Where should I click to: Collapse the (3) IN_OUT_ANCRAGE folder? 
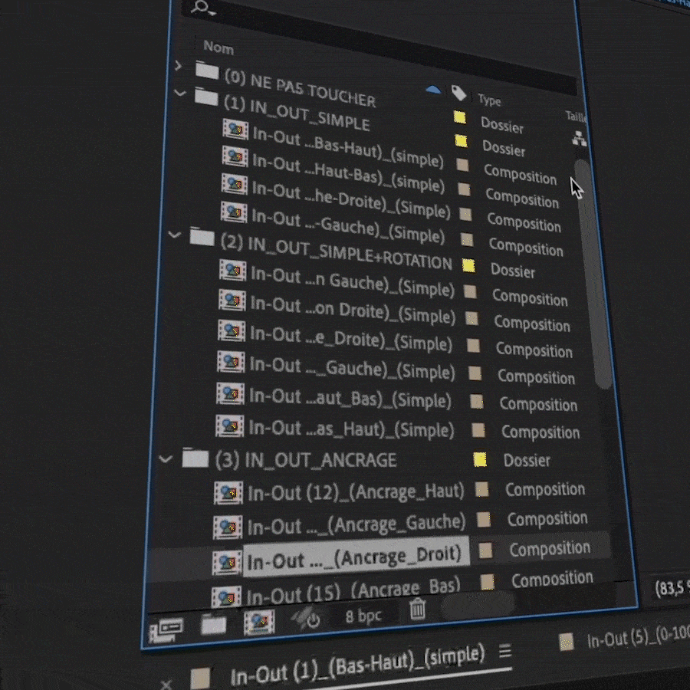click(164, 459)
